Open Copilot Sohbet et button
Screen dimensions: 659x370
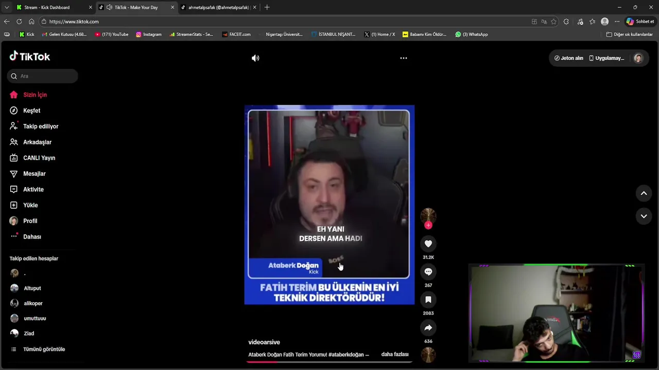coord(640,22)
